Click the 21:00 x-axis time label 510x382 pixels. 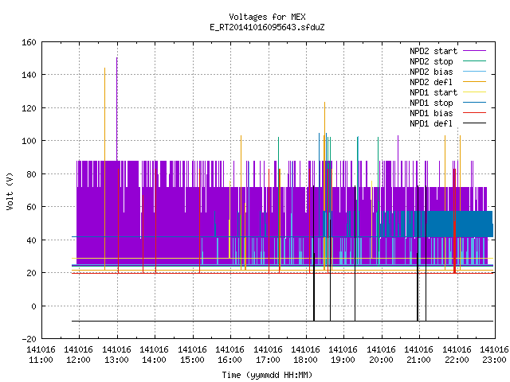[x=419, y=361]
